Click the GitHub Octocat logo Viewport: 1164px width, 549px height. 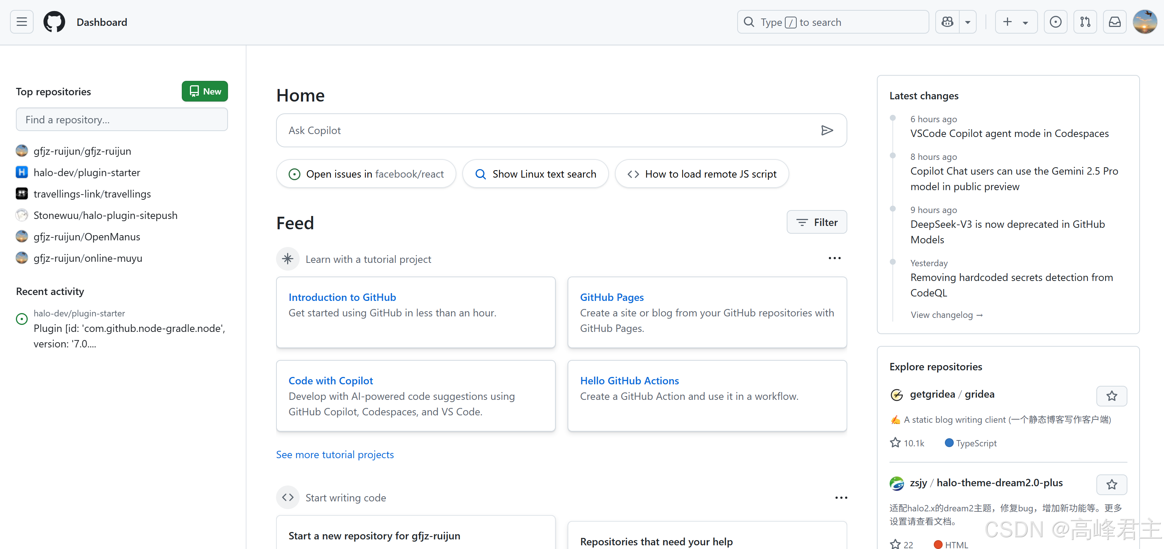(x=54, y=22)
